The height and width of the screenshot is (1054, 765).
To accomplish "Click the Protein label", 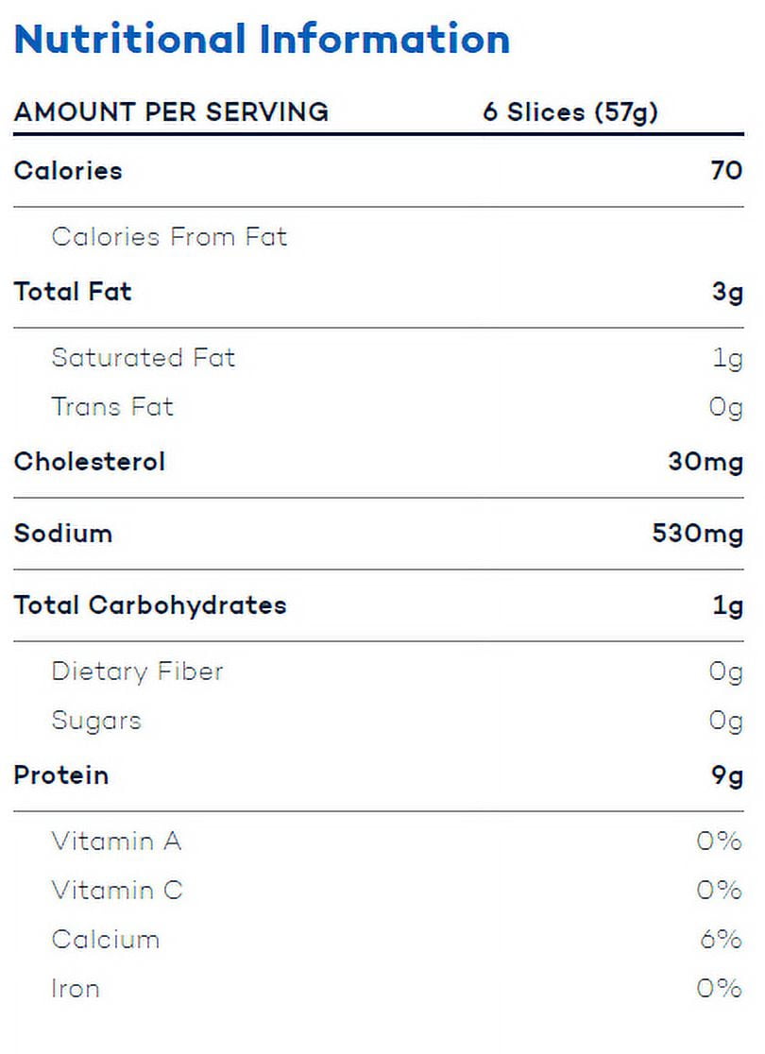I will pyautogui.click(x=61, y=775).
